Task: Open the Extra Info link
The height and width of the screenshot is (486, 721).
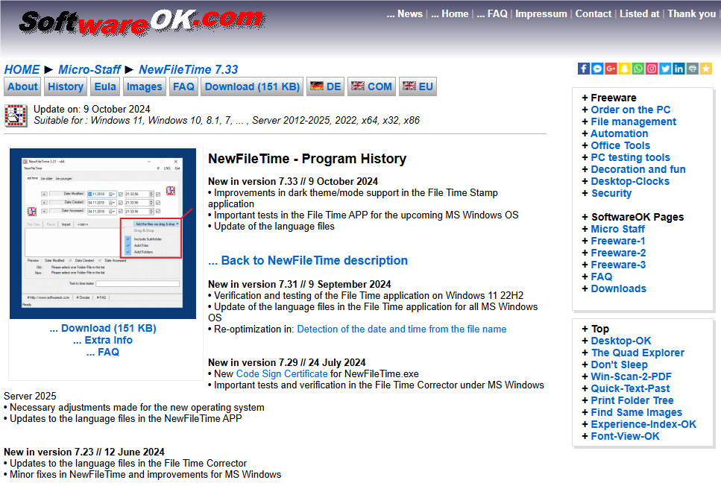Action: 103,340
